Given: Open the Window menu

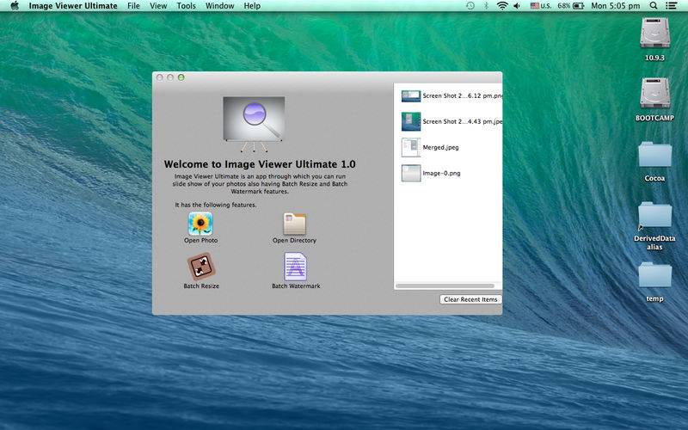Looking at the screenshot, I should (220, 6).
